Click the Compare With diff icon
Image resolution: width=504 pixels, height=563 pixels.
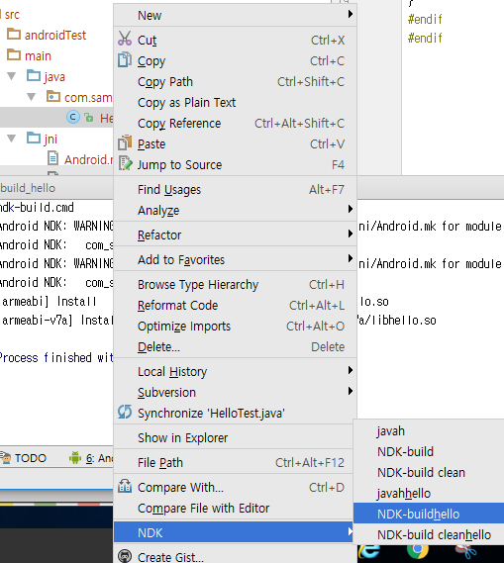coord(125,486)
